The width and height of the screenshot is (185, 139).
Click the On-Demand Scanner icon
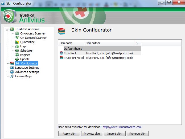[17, 38]
